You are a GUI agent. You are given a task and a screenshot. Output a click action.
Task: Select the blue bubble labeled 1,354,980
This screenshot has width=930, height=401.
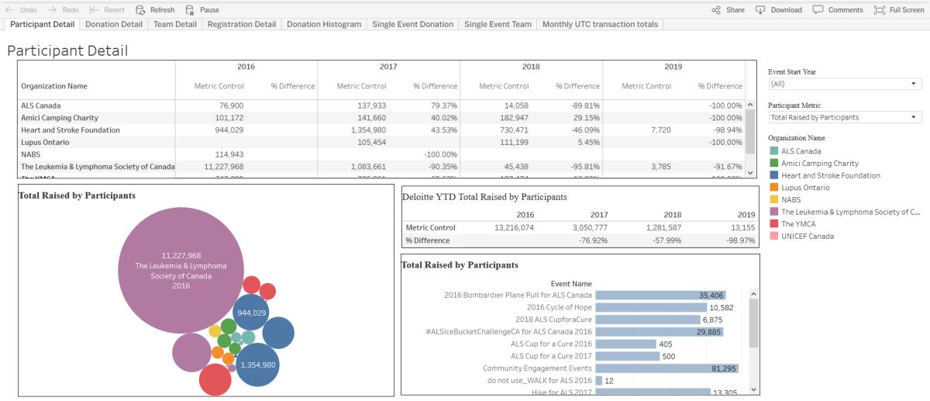pos(257,365)
